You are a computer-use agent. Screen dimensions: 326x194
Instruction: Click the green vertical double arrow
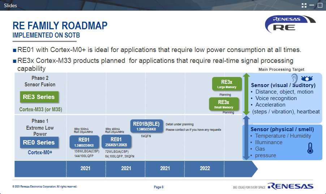pos(246,94)
